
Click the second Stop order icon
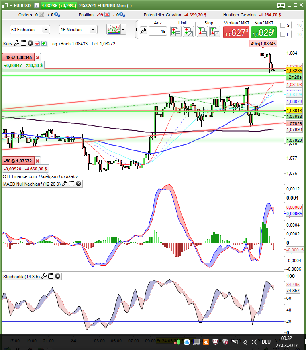point(214,32)
